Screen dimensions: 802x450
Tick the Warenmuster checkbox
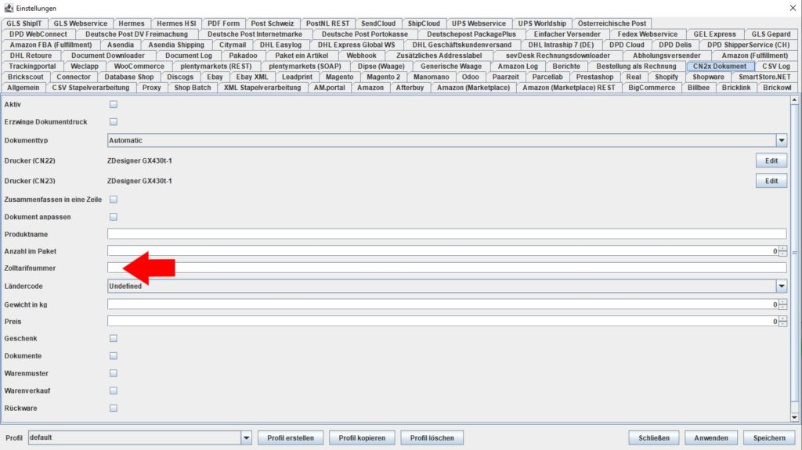click(114, 373)
